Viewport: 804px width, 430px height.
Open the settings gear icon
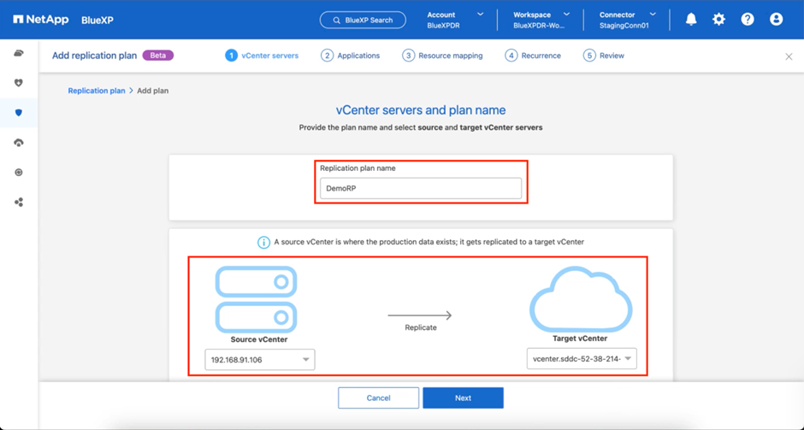coord(718,20)
